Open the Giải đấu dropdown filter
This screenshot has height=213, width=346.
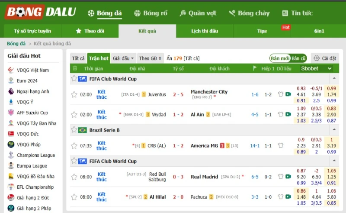[123, 58]
